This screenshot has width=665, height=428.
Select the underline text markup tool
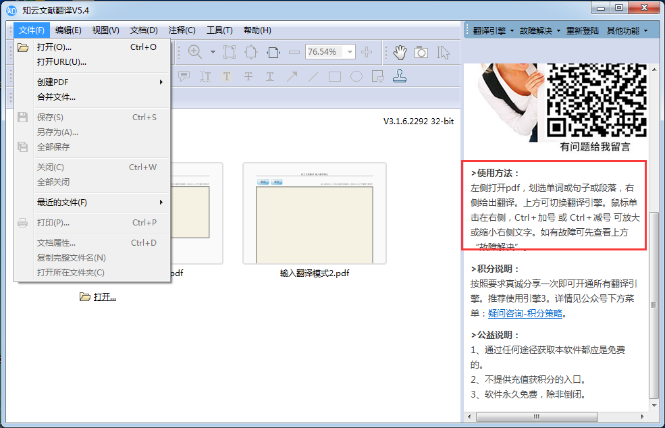coord(271,76)
